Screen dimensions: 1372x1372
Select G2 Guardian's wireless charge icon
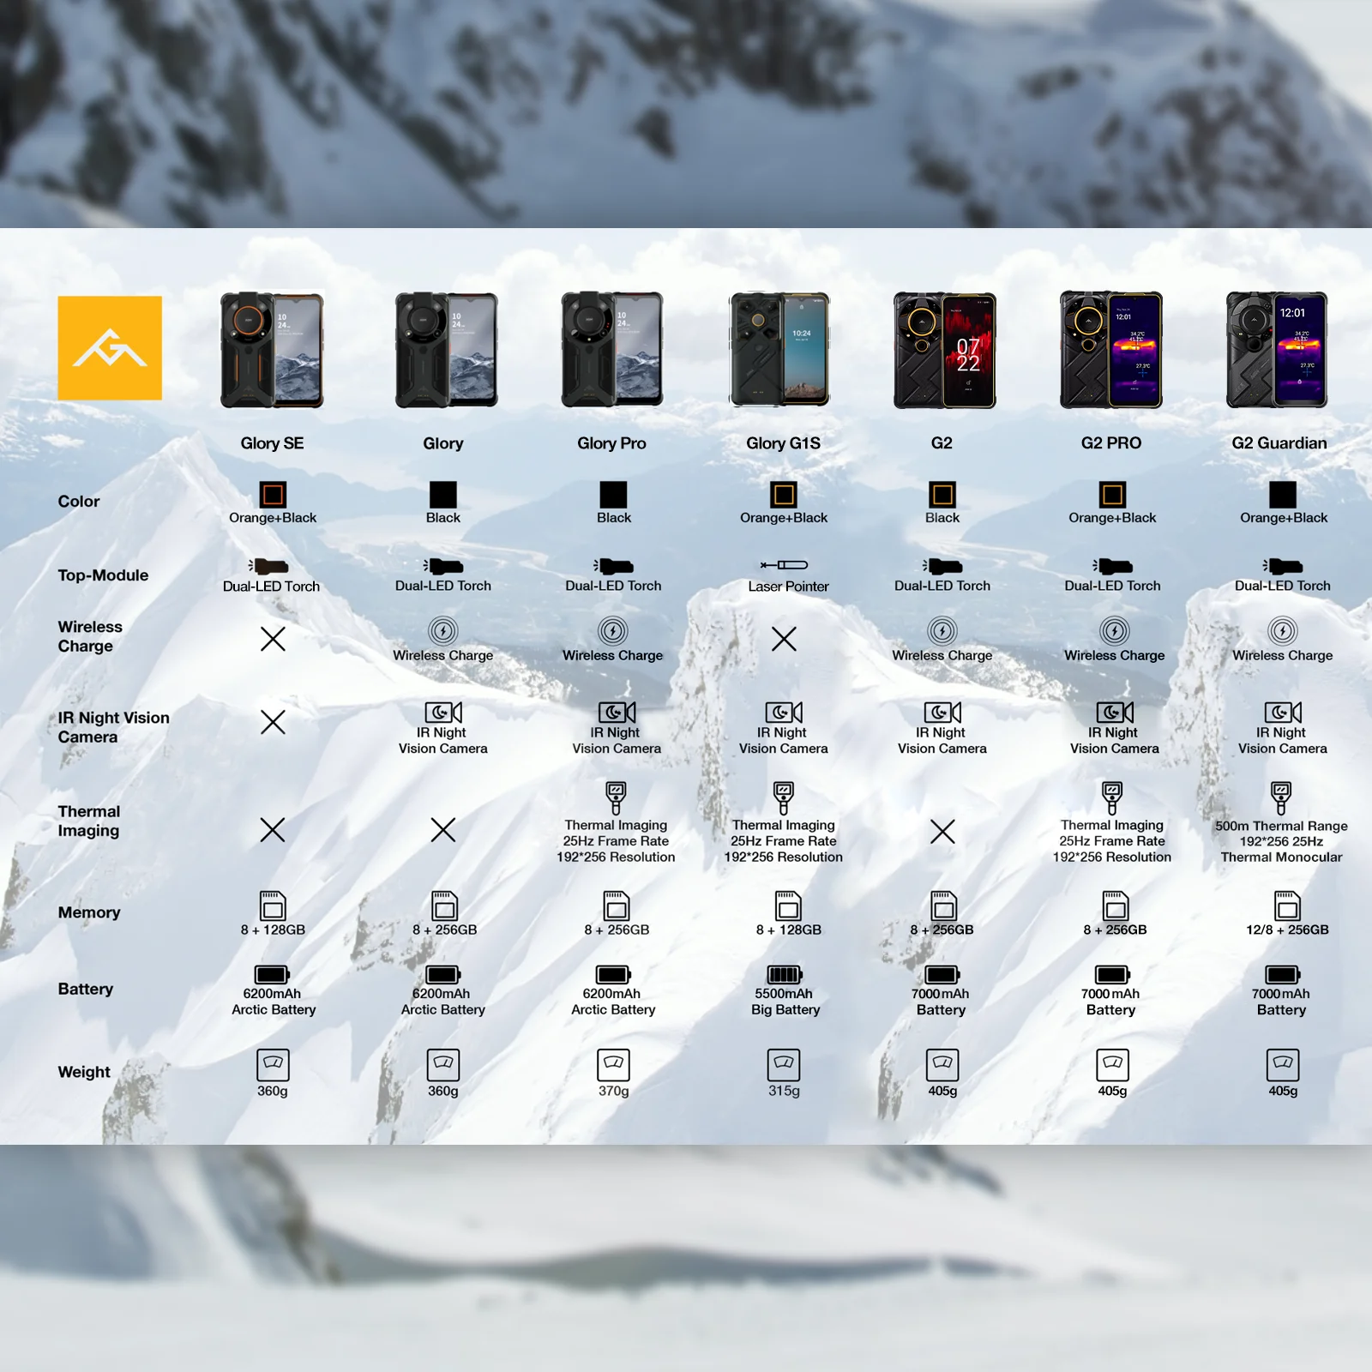click(1283, 631)
